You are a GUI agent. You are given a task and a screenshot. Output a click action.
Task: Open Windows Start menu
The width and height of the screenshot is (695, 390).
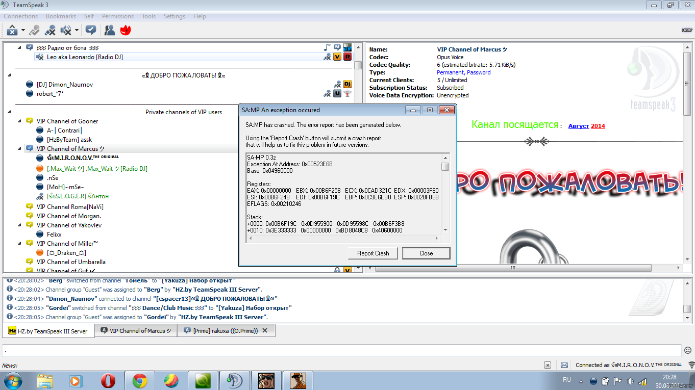coord(13,380)
